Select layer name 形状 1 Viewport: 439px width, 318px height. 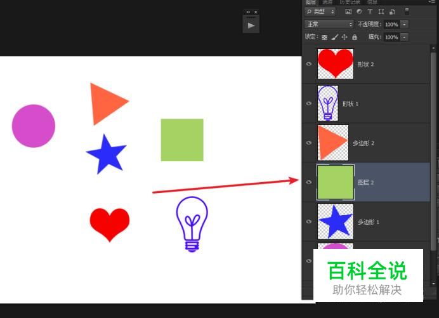tap(350, 103)
